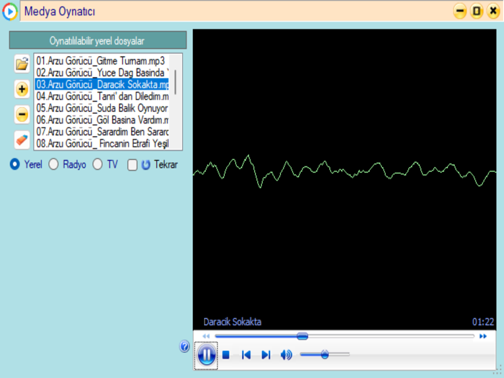Skip to previous track
The image size is (504, 378).
coord(246,355)
